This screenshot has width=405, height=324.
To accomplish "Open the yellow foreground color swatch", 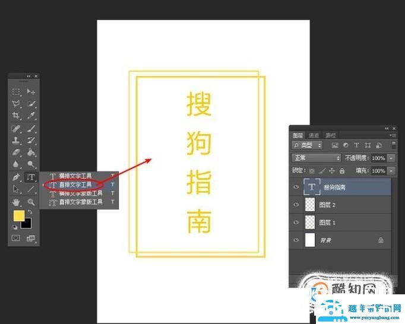I will [x=19, y=215].
